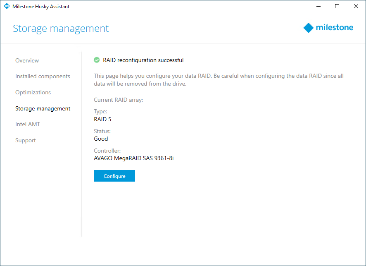
Task: Click the Storage management page heading
Action: click(x=61, y=29)
